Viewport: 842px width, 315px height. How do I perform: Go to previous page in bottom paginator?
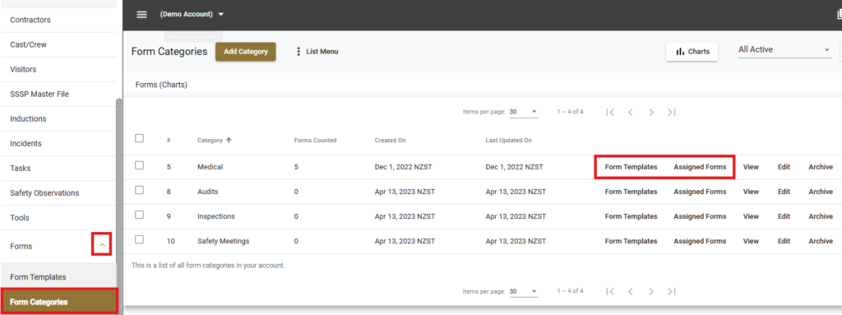631,291
